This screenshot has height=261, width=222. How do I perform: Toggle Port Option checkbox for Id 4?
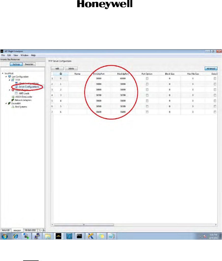point(147,101)
